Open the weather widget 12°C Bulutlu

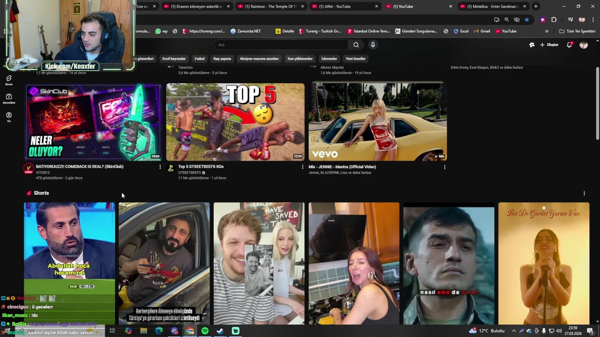coord(487,331)
